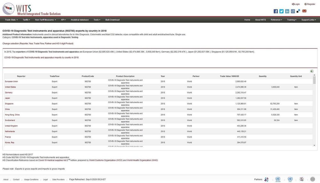
Task: Click the Login link
Action: point(296,4)
